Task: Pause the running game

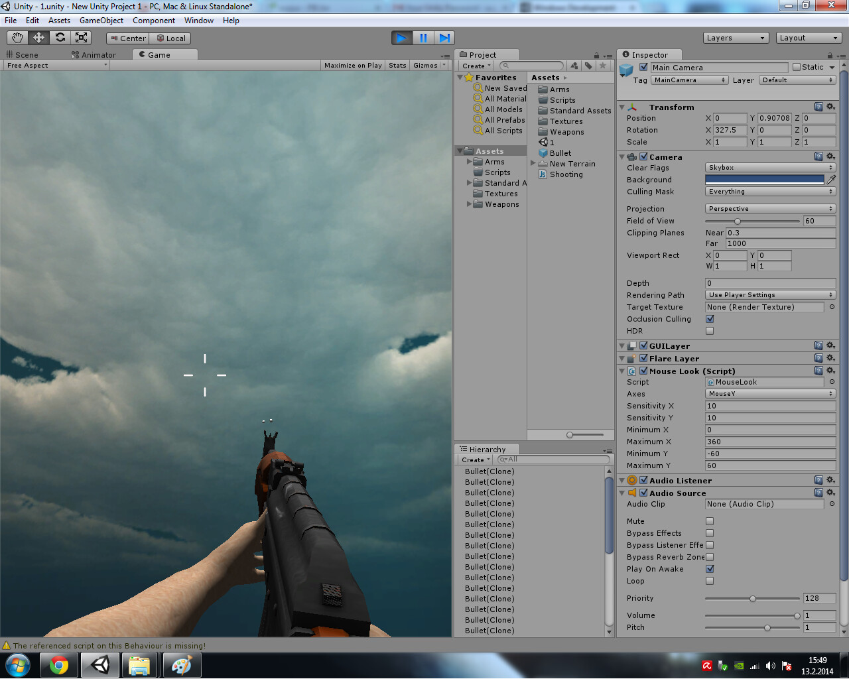Action: pos(423,38)
